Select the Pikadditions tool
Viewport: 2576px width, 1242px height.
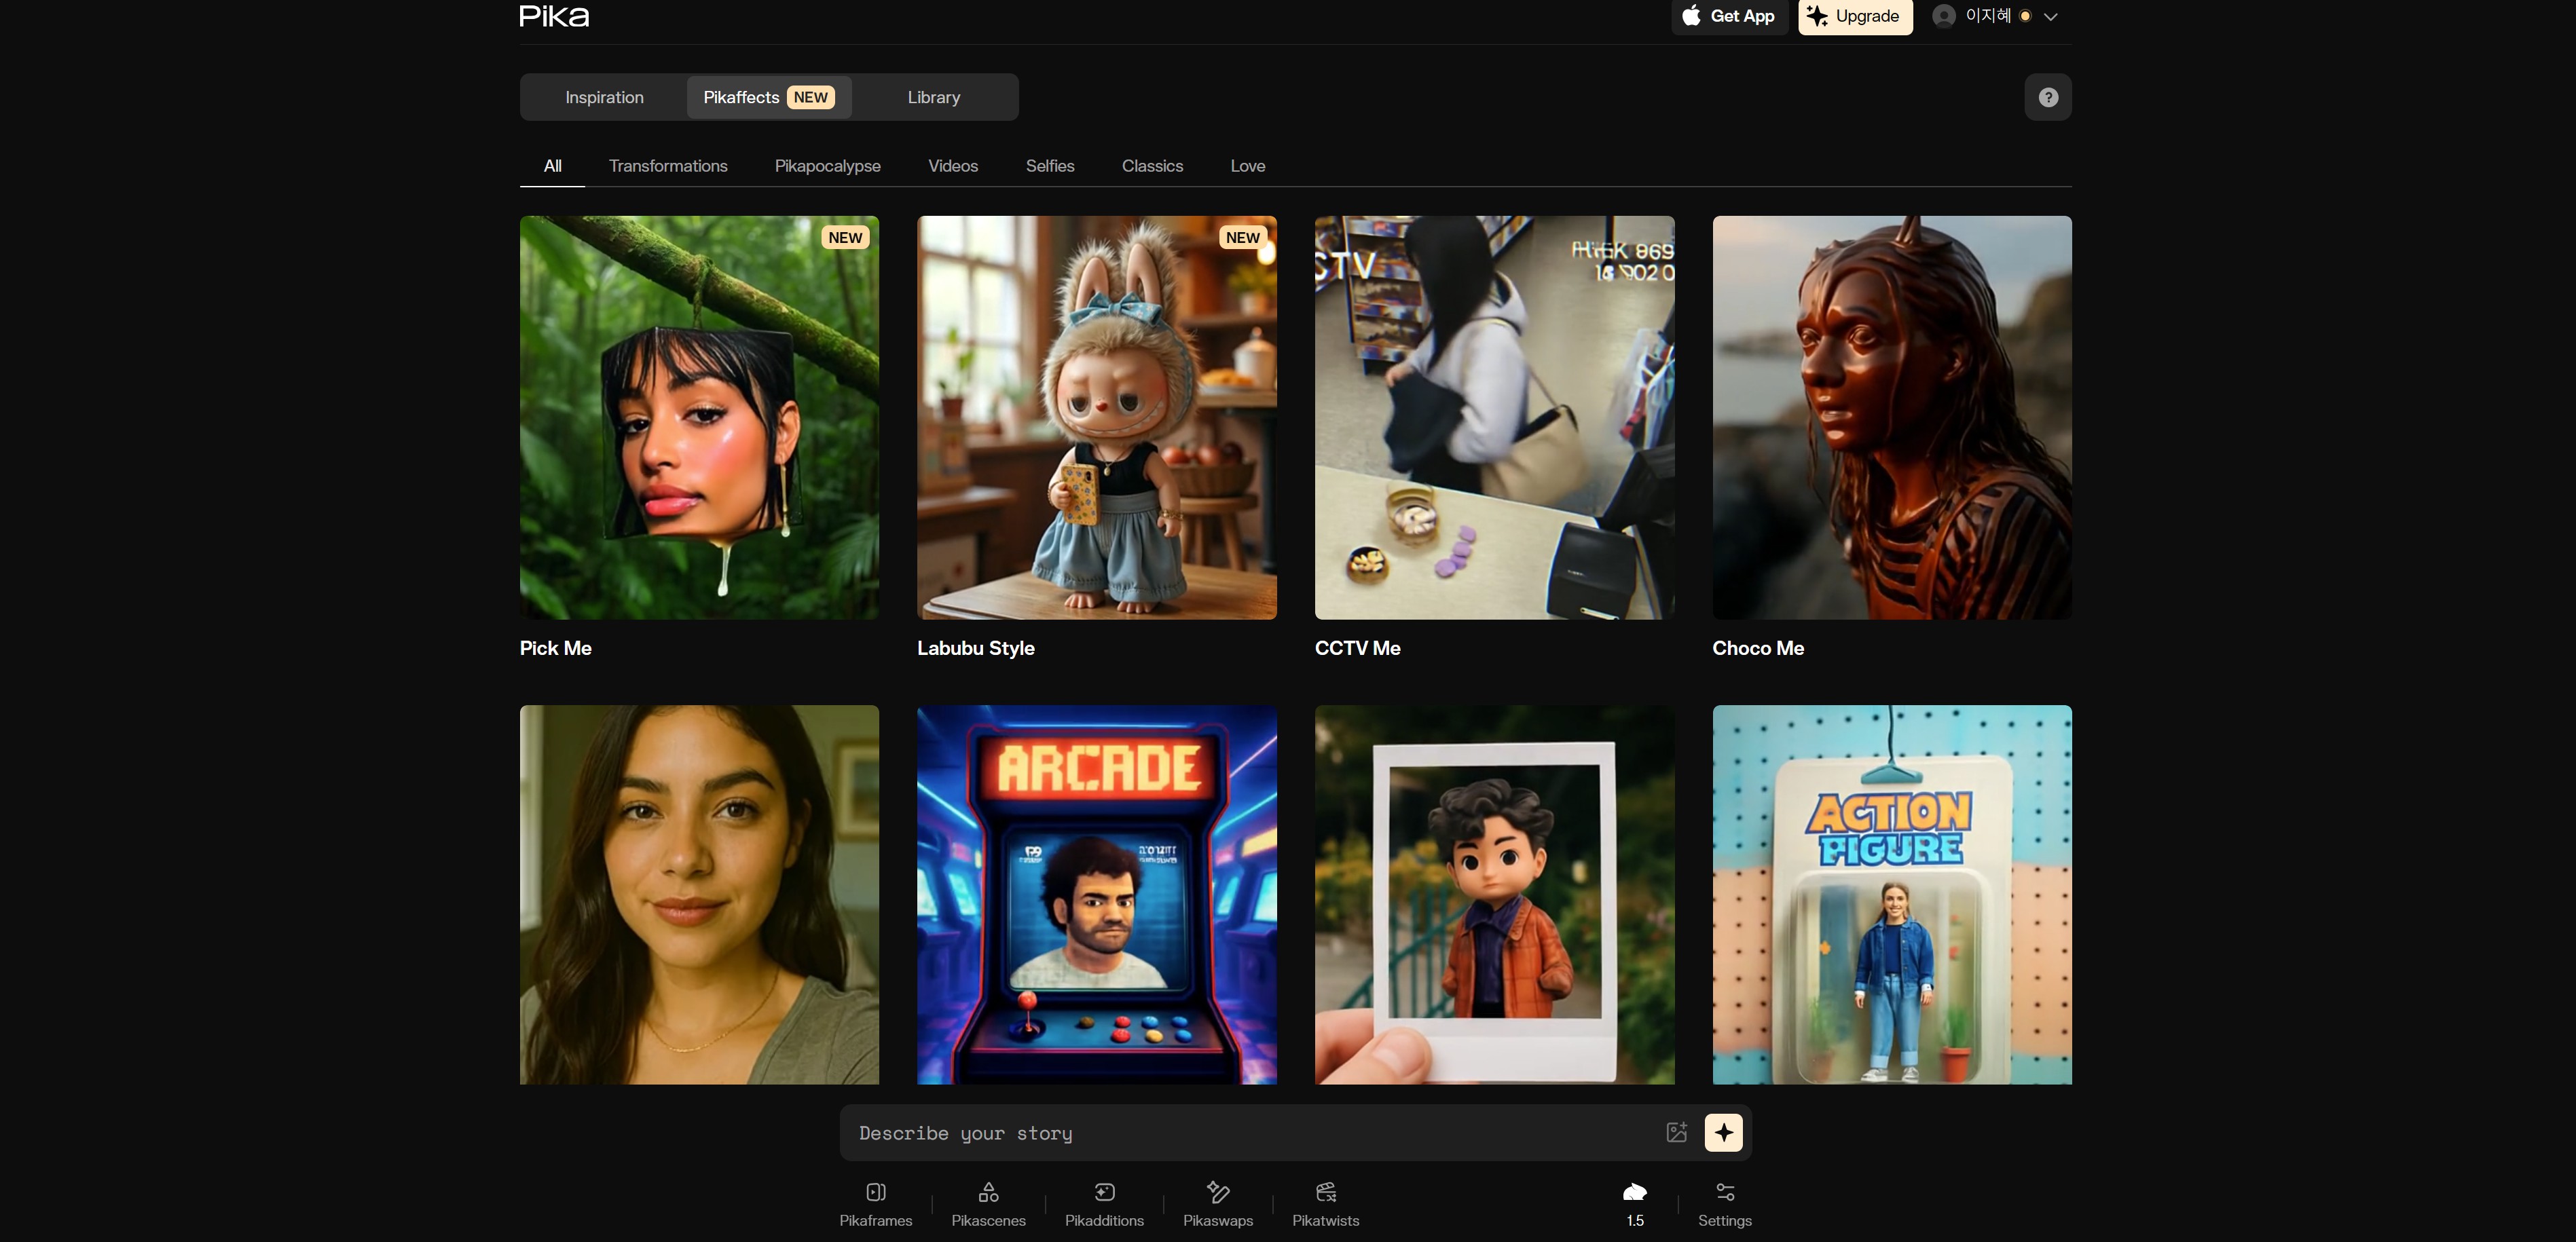[x=1104, y=1203]
